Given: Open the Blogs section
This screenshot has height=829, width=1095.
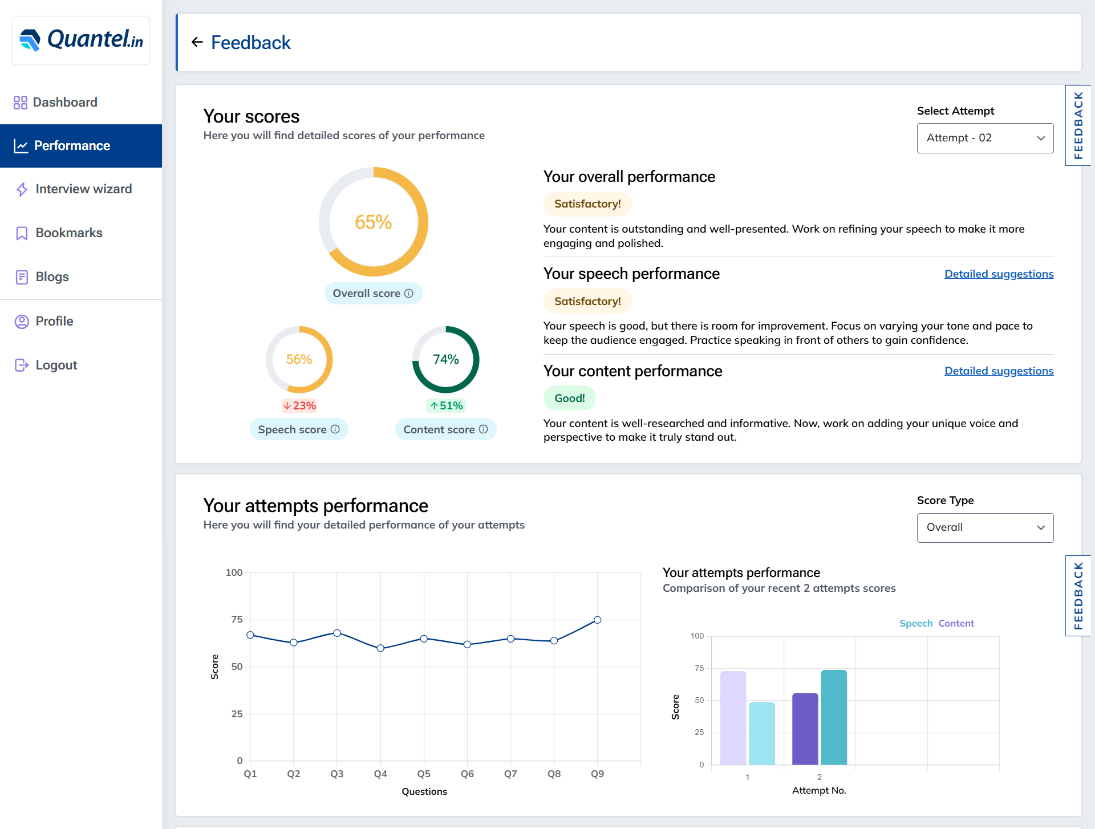Looking at the screenshot, I should 81,277.
